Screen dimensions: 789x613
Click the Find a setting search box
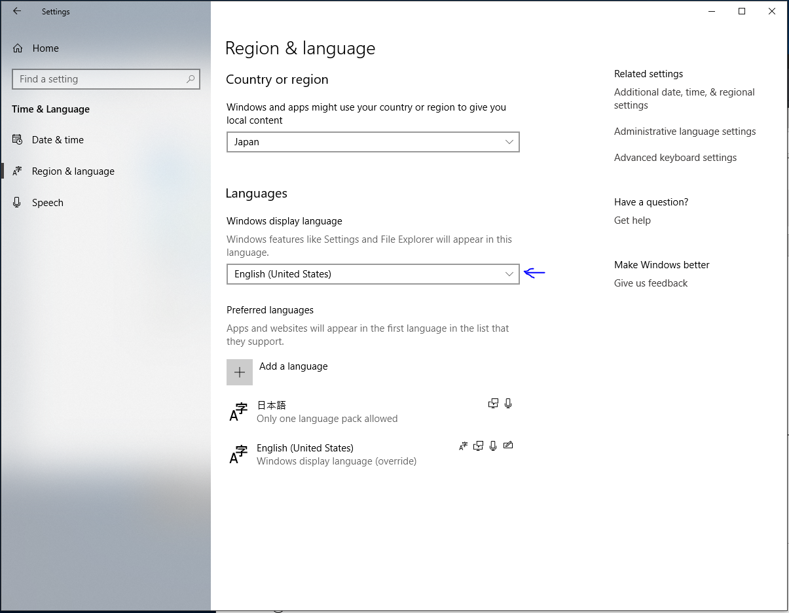point(106,79)
